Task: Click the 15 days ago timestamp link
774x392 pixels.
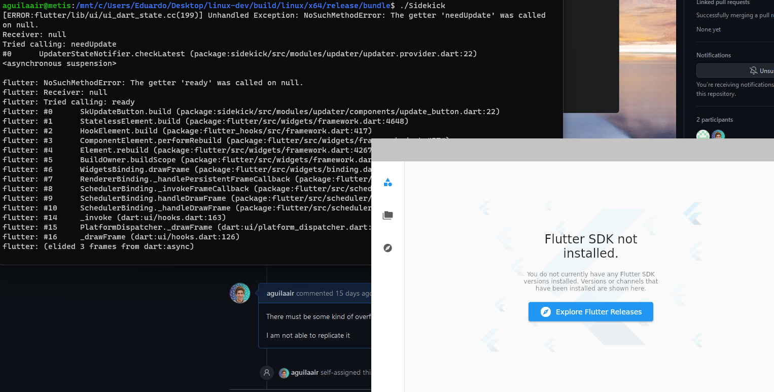Action: (x=355, y=293)
